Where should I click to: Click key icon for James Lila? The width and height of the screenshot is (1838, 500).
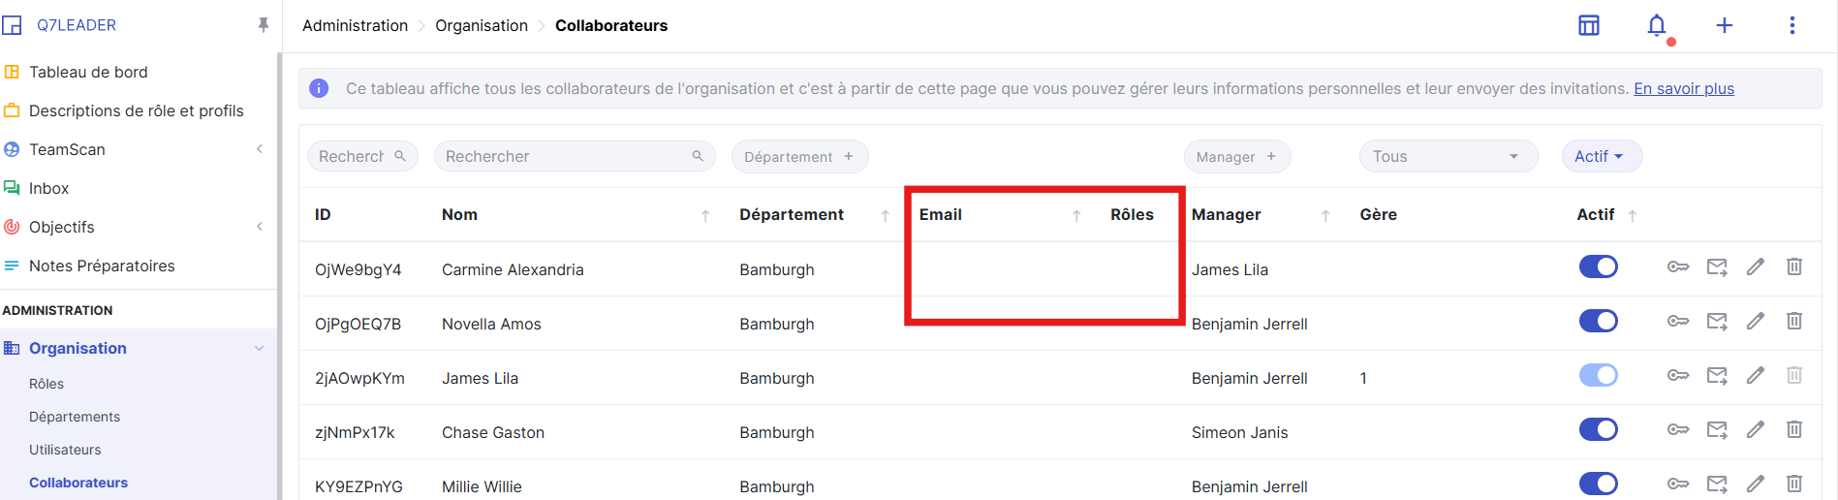[1678, 375]
